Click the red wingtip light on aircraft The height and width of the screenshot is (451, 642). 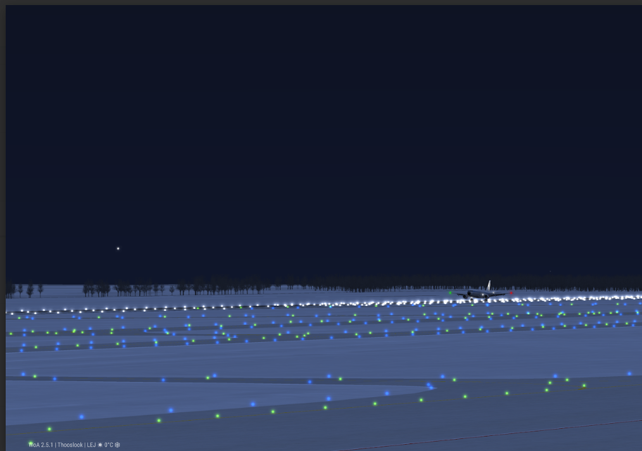(511, 293)
